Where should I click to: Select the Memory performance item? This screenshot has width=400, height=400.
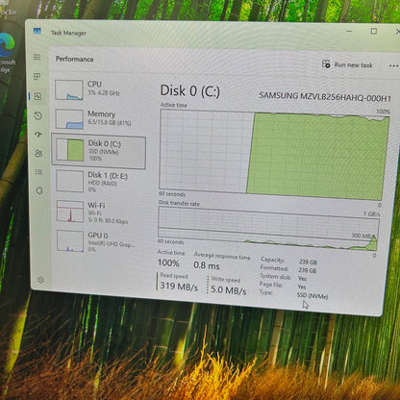[99, 118]
